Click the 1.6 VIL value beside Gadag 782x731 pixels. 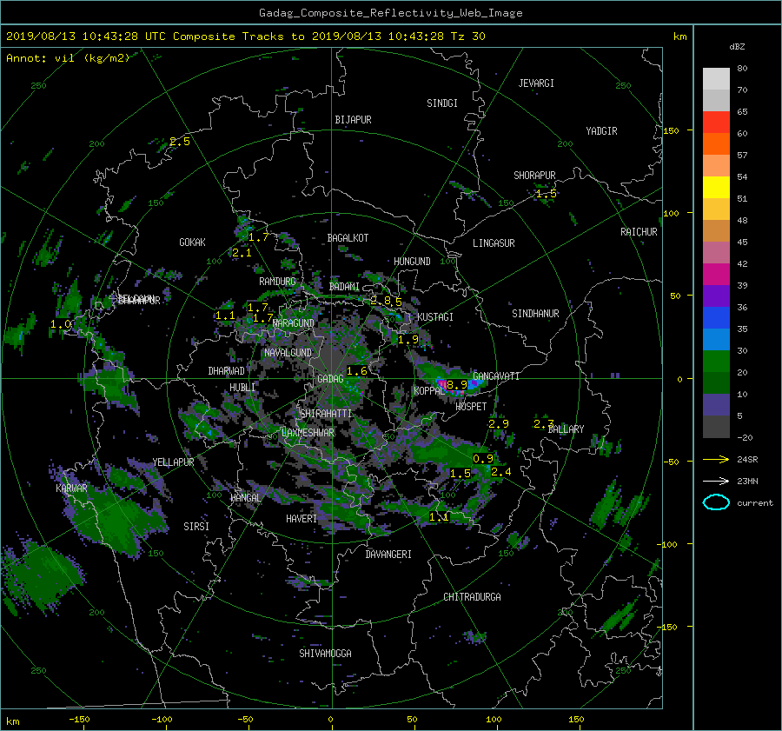click(x=357, y=371)
